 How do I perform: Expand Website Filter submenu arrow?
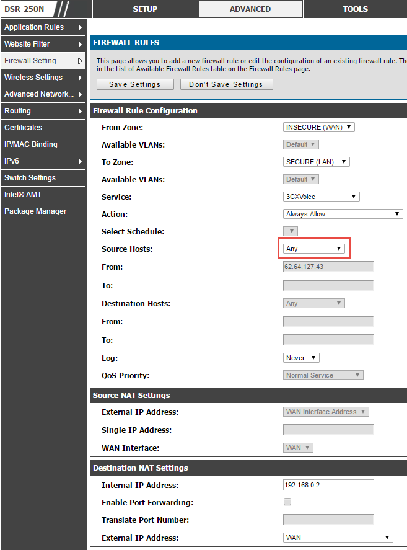[x=80, y=44]
